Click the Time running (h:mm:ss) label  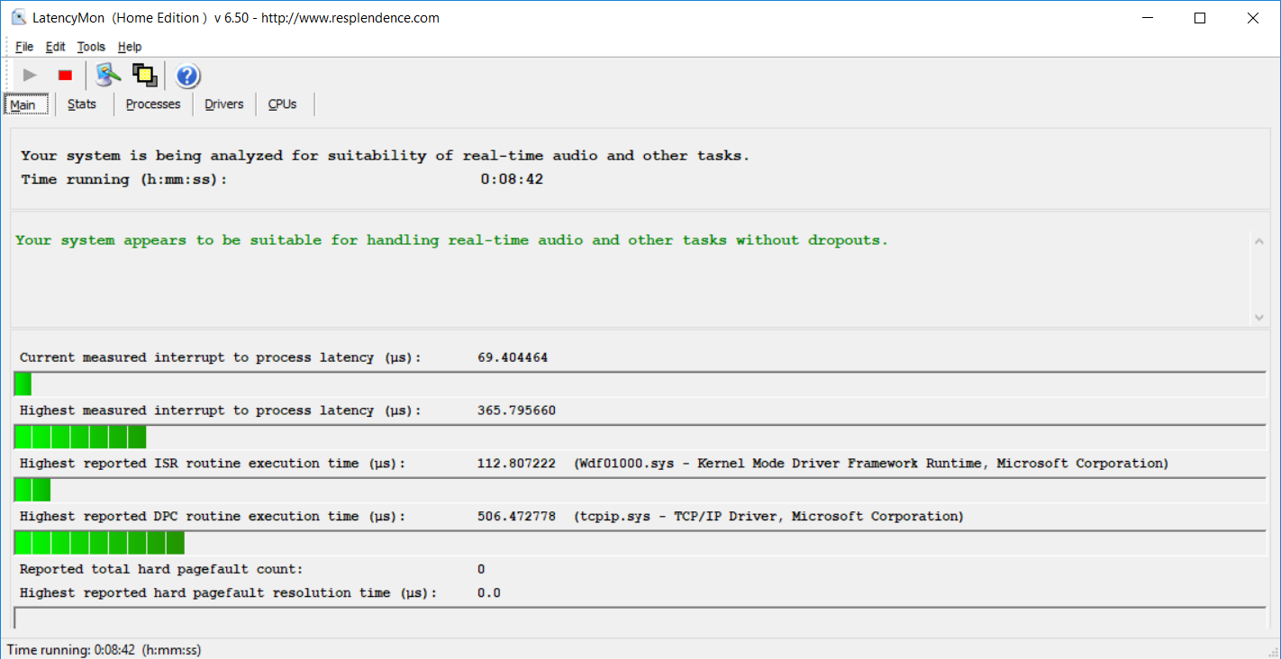124,180
